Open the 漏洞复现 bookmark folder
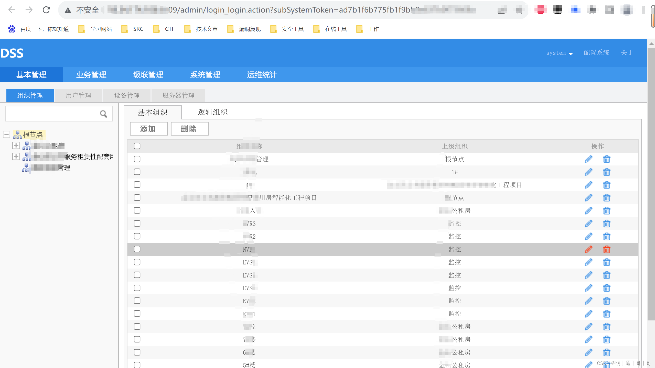Viewport: 655px width, 368px height. (244, 29)
